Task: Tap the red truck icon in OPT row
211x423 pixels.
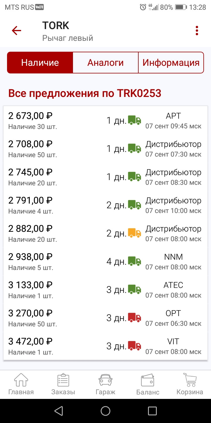Action: 135,318
